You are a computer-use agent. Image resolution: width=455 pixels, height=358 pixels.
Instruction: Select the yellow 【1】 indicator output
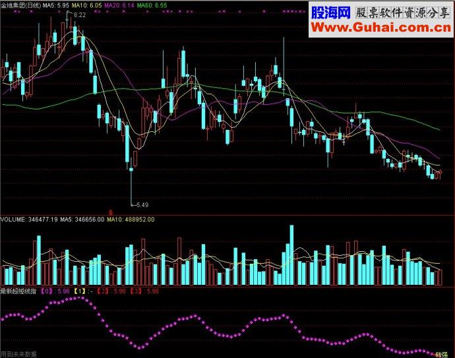82,291
